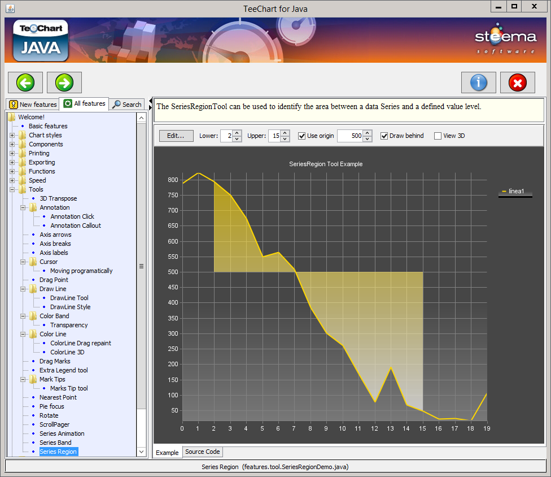Expand the Chart styles tree node
Image resolution: width=551 pixels, height=477 pixels.
(12, 135)
